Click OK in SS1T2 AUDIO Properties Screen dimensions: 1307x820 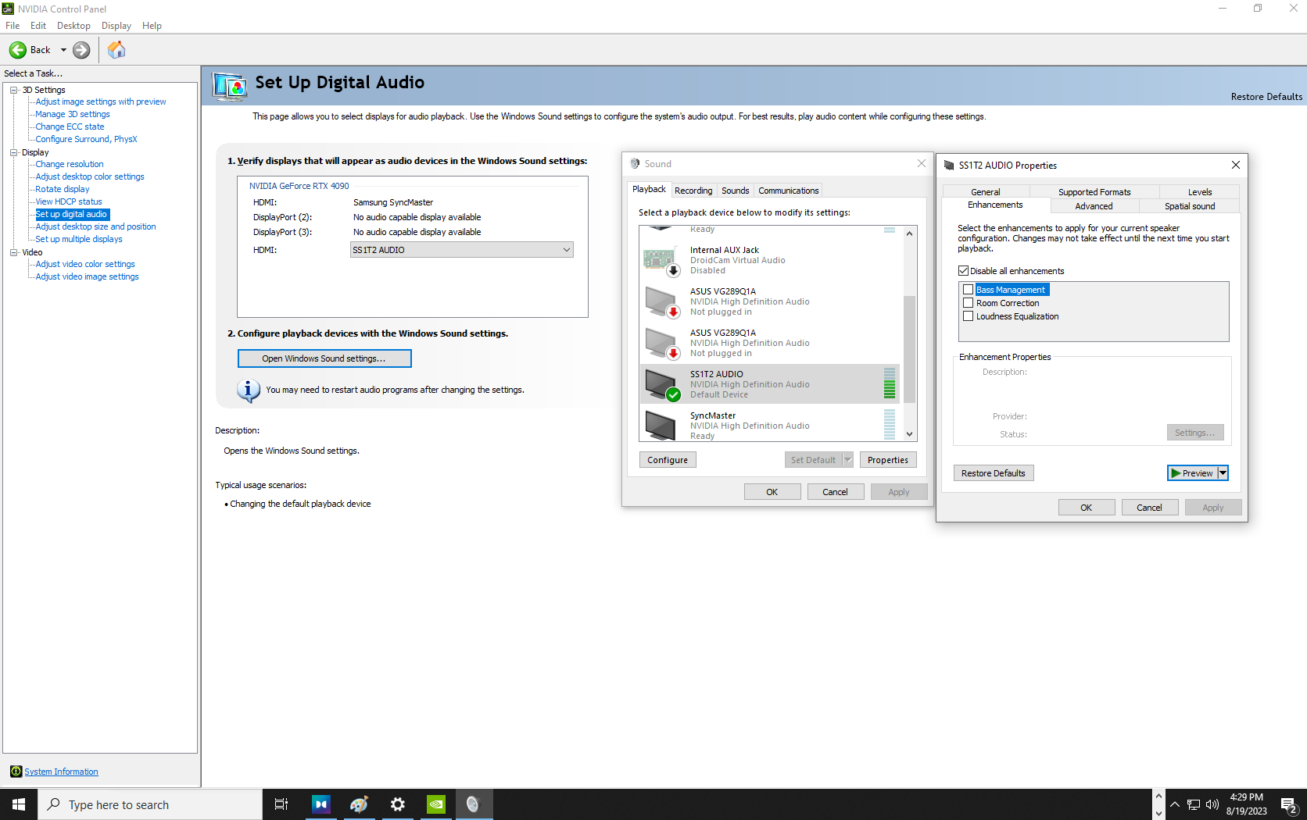coord(1086,508)
